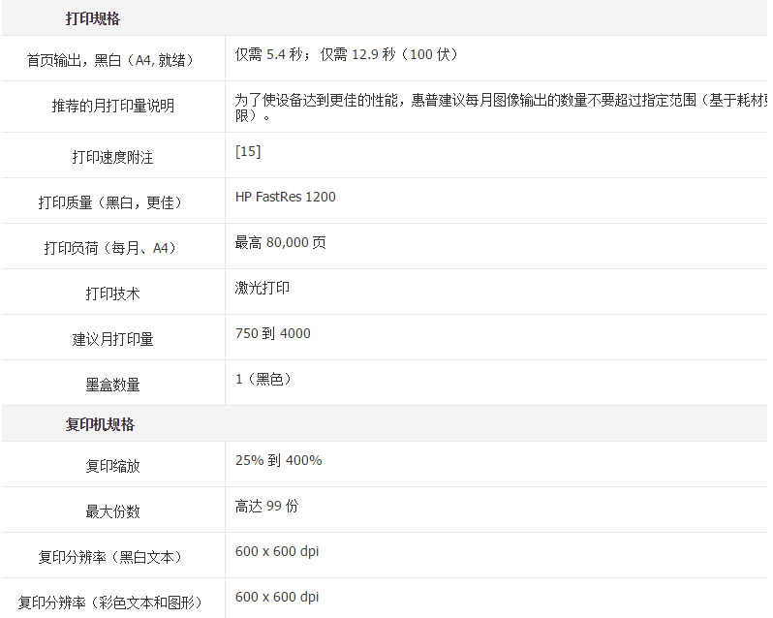This screenshot has height=618, width=773.
Task: Click the 激光打印 value text
Action: point(263,289)
